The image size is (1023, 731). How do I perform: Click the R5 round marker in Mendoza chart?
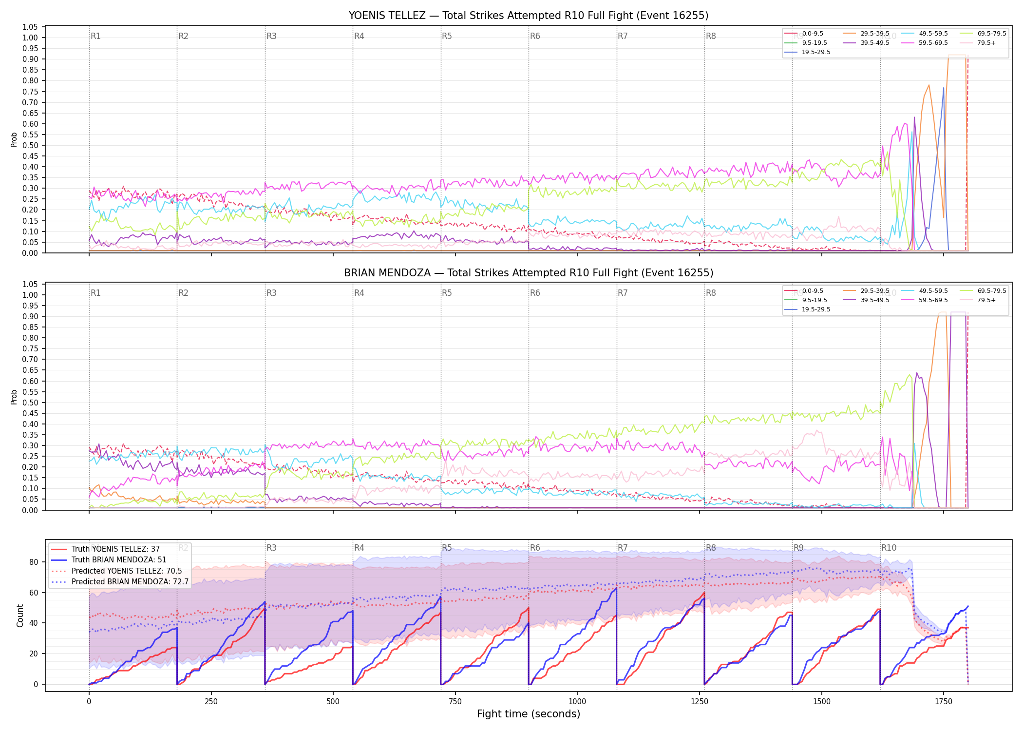(447, 293)
